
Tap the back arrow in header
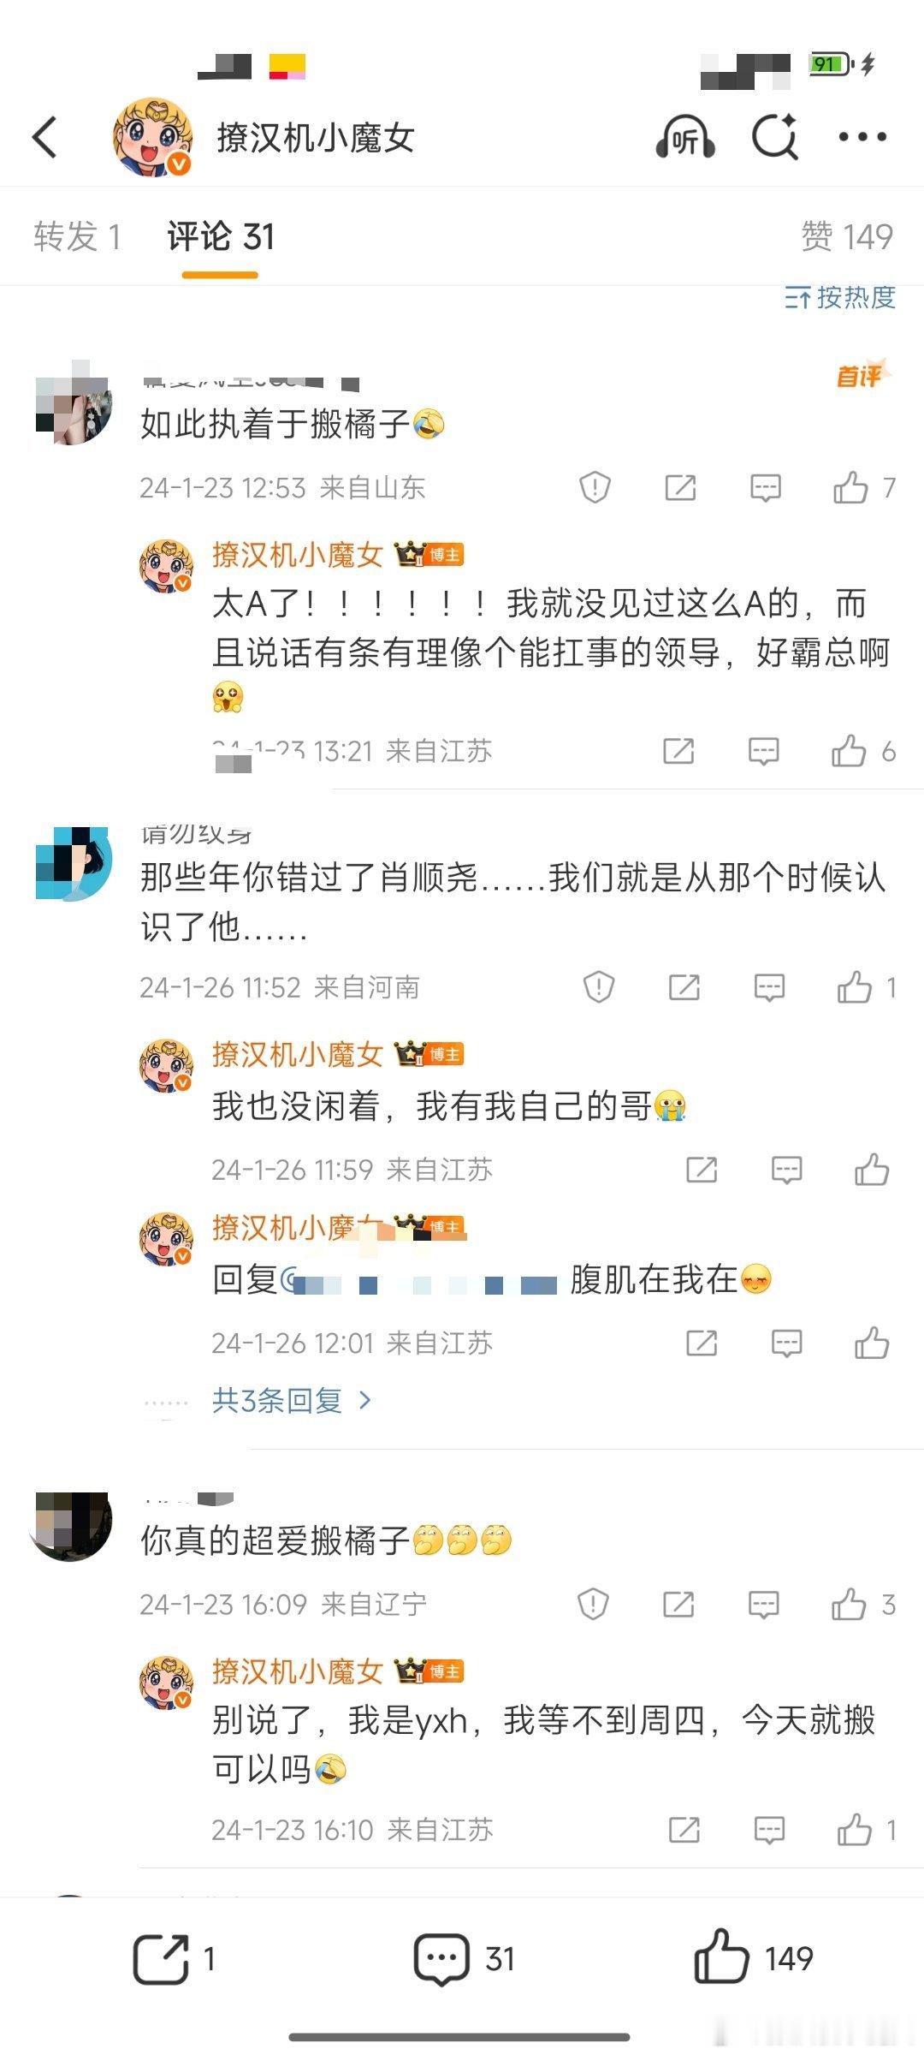coord(44,137)
